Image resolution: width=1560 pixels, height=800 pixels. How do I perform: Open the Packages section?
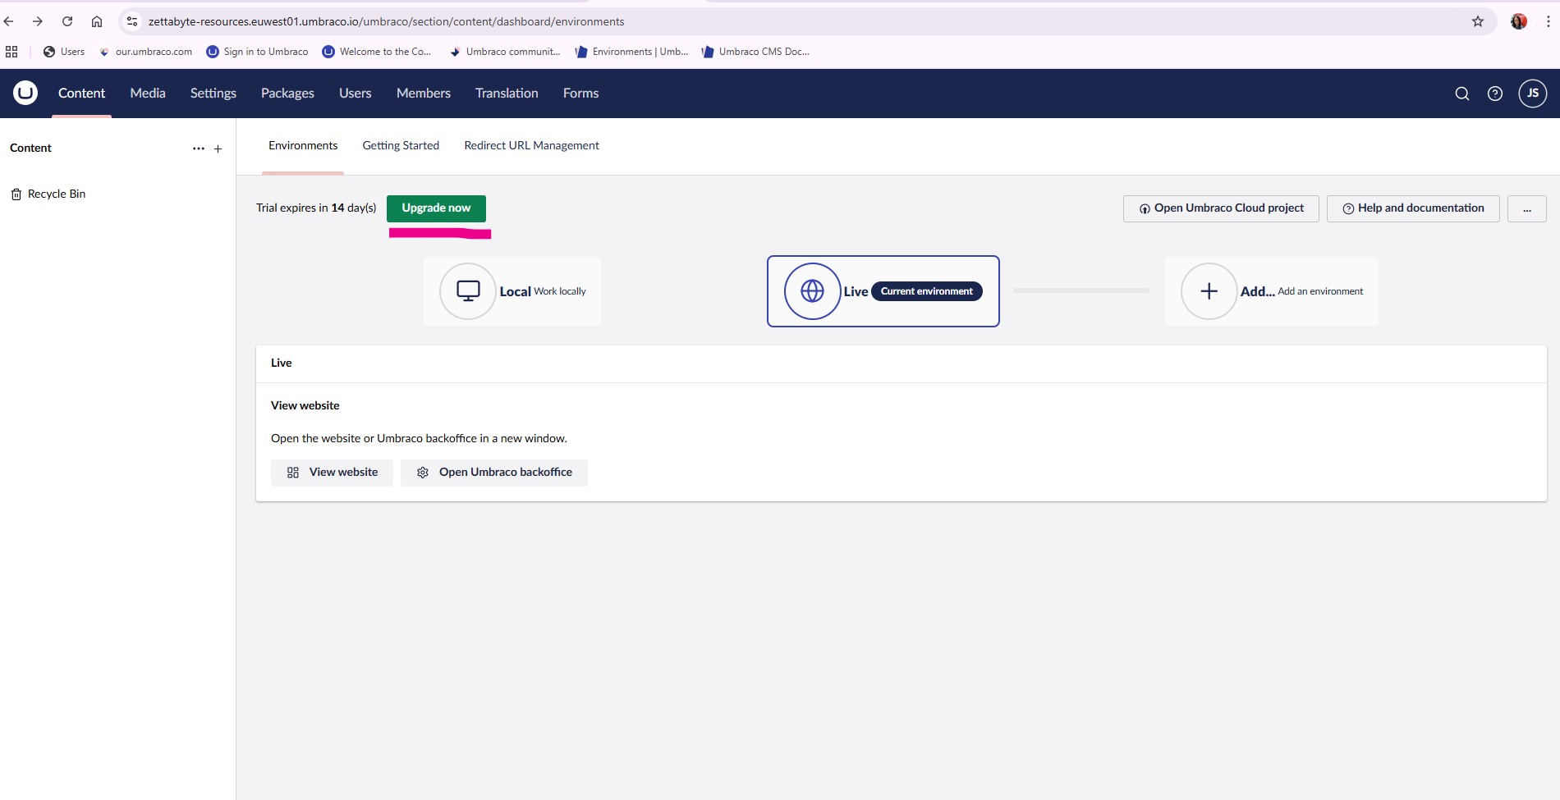click(287, 94)
